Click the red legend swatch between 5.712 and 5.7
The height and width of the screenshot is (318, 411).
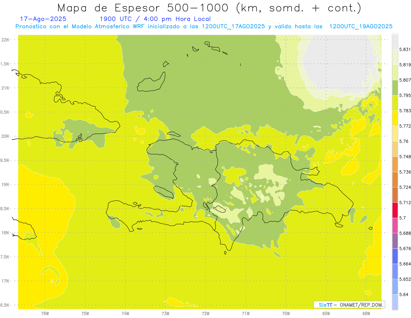click(x=395, y=210)
